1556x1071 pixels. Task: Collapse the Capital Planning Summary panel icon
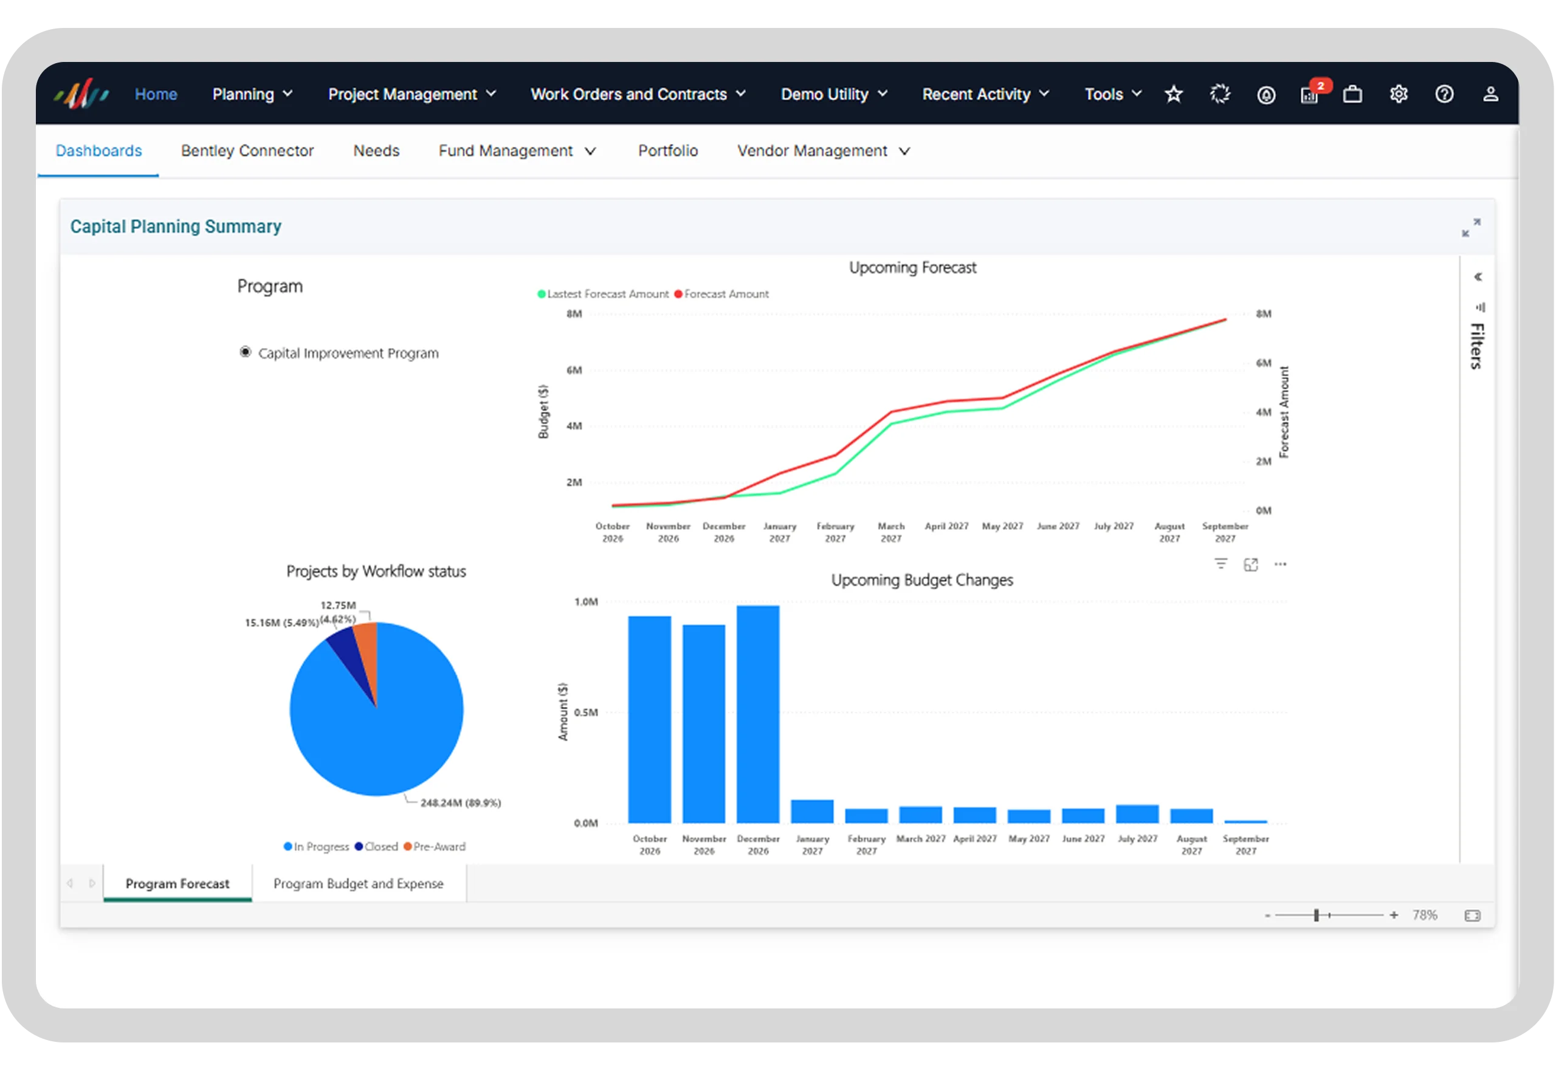point(1471,227)
